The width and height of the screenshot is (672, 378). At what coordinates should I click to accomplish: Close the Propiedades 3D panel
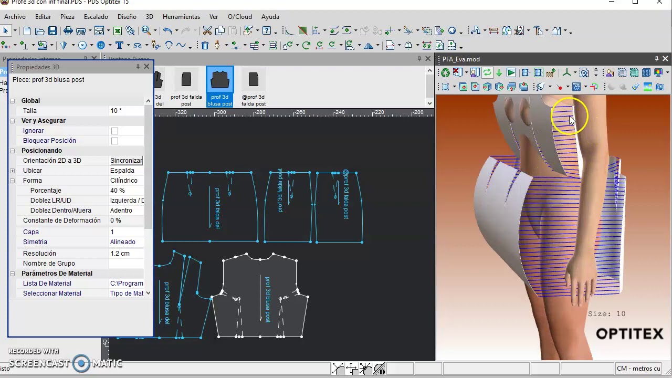[x=146, y=67]
